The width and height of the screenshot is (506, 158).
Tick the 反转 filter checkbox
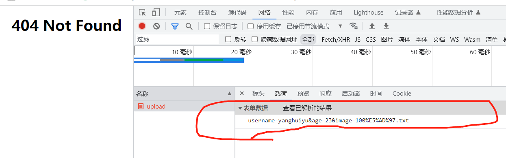228,39
